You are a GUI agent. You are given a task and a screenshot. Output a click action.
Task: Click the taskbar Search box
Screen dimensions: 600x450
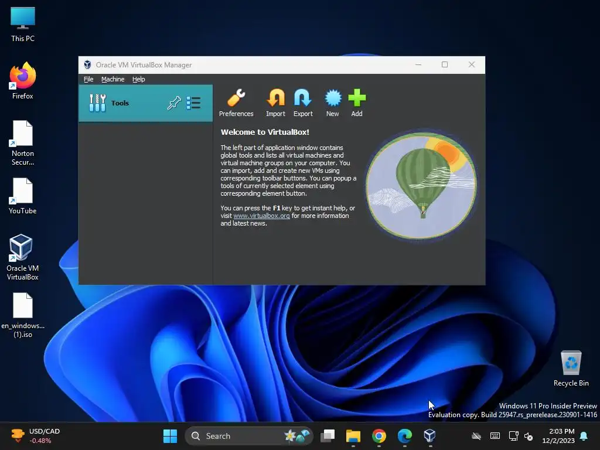pos(249,436)
